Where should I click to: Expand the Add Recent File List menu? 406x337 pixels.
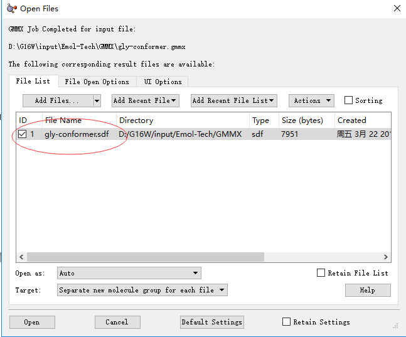pyautogui.click(x=233, y=100)
